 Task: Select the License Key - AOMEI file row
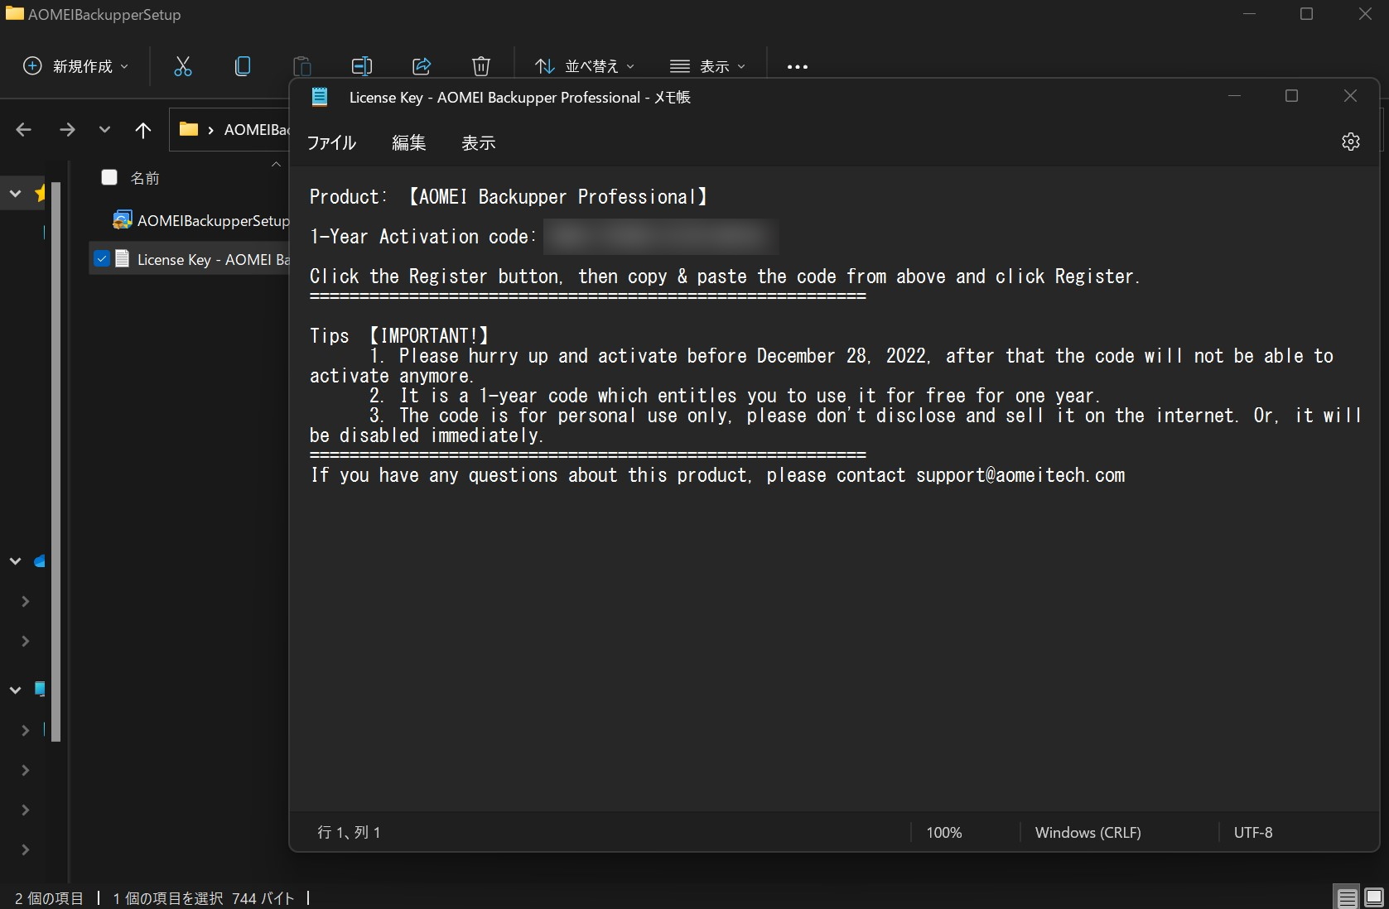click(190, 259)
